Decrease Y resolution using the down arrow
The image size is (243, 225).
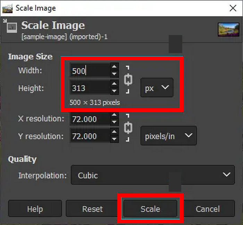(114, 140)
